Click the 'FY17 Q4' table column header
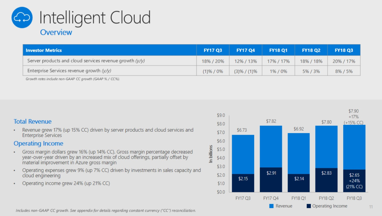The width and height of the screenshot is (382, 216). pyautogui.click(x=245, y=50)
